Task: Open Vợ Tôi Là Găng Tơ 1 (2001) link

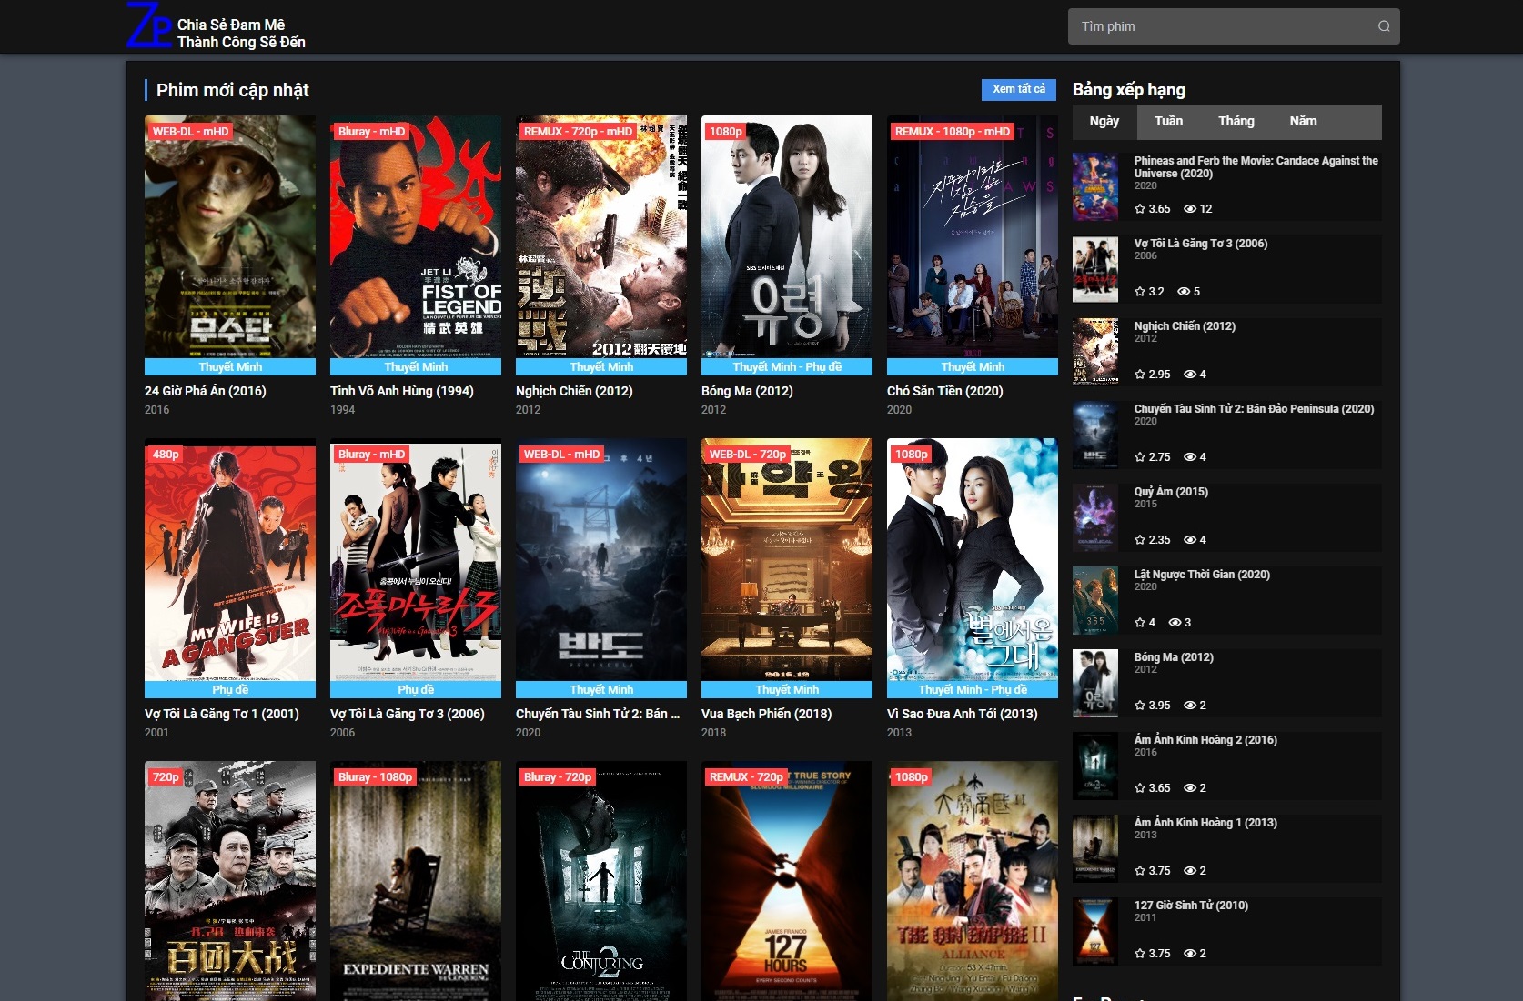Action: (x=222, y=714)
